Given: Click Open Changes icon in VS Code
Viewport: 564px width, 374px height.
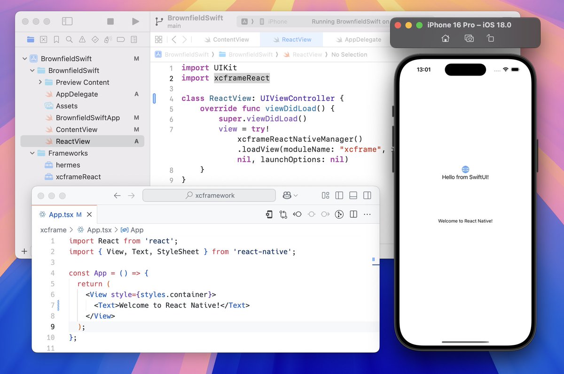Looking at the screenshot, I should pos(269,214).
